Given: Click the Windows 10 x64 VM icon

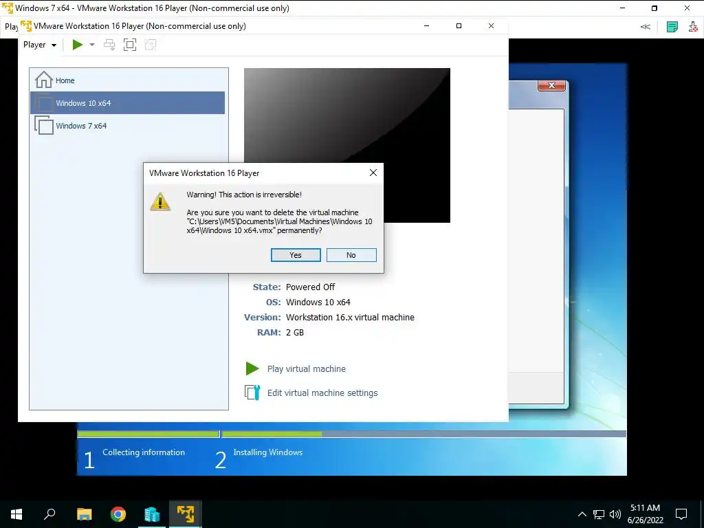Looking at the screenshot, I should 43,103.
